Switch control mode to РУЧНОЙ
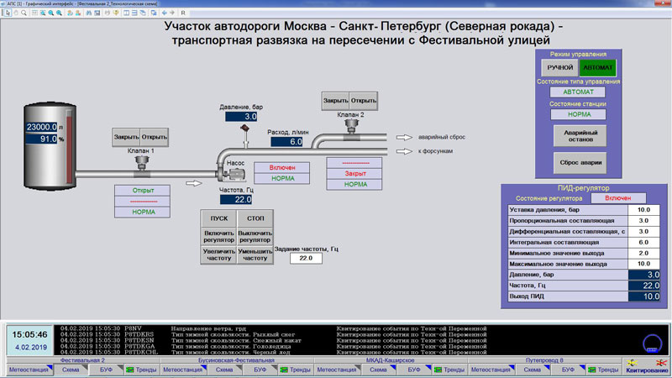Viewport: 672px width, 378px height. point(559,67)
